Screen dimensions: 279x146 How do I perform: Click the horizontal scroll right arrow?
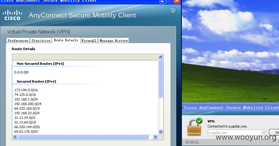155,137
